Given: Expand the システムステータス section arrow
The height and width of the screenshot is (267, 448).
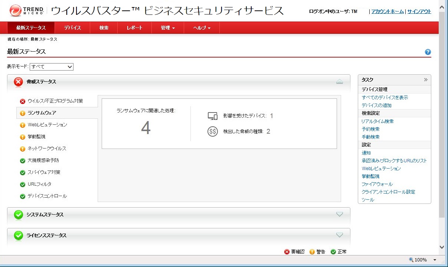Looking at the screenshot, I should pos(339,214).
